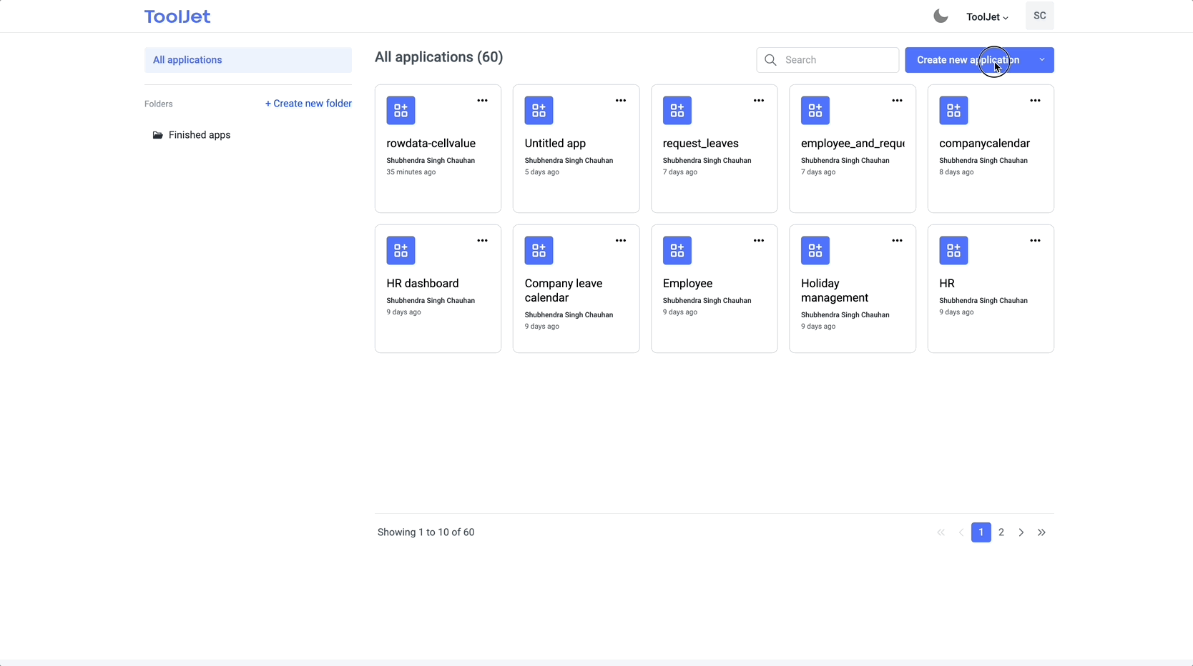Click the HR dashboard title text
Screen dimensions: 1193x666
(x=423, y=284)
